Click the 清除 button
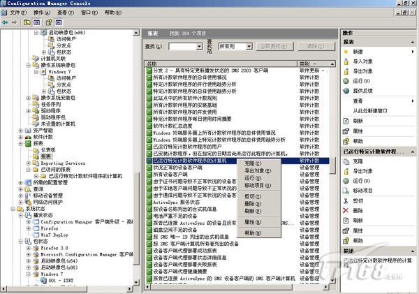This screenshot has height=294, width=419. (x=316, y=47)
